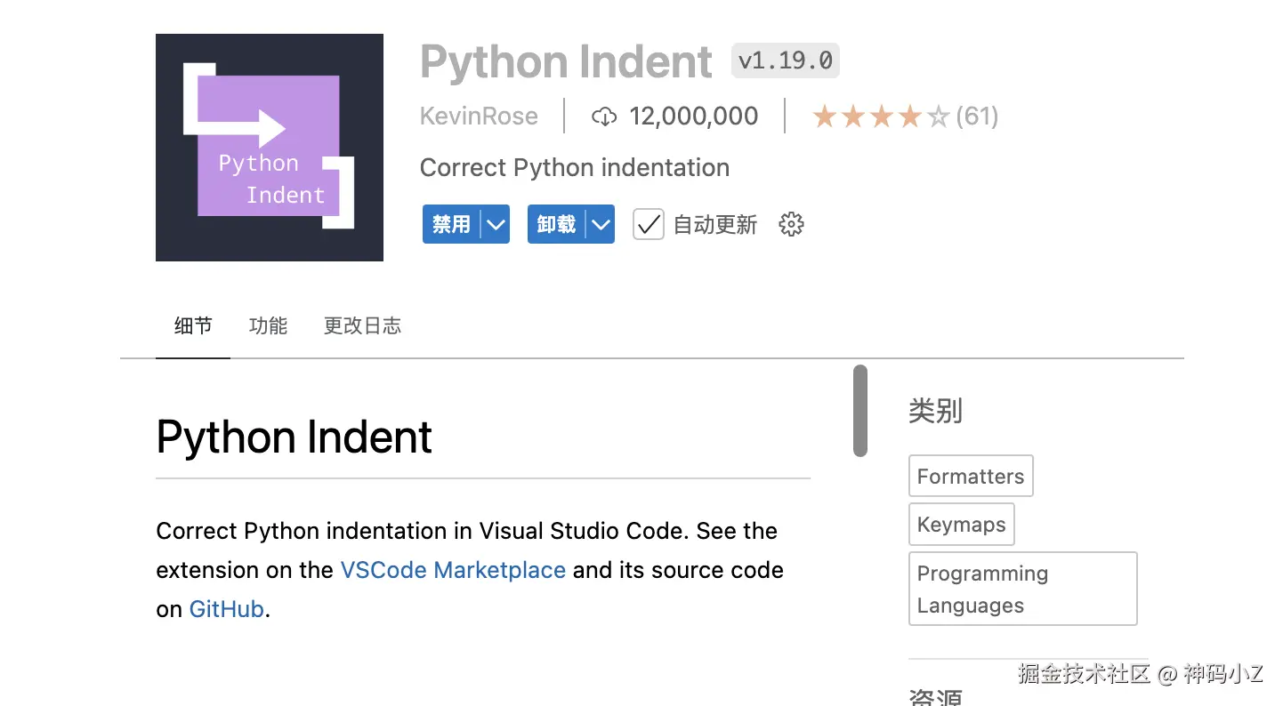The width and height of the screenshot is (1283, 706).
Task: Open the GitHub source code link
Action: 226,609
